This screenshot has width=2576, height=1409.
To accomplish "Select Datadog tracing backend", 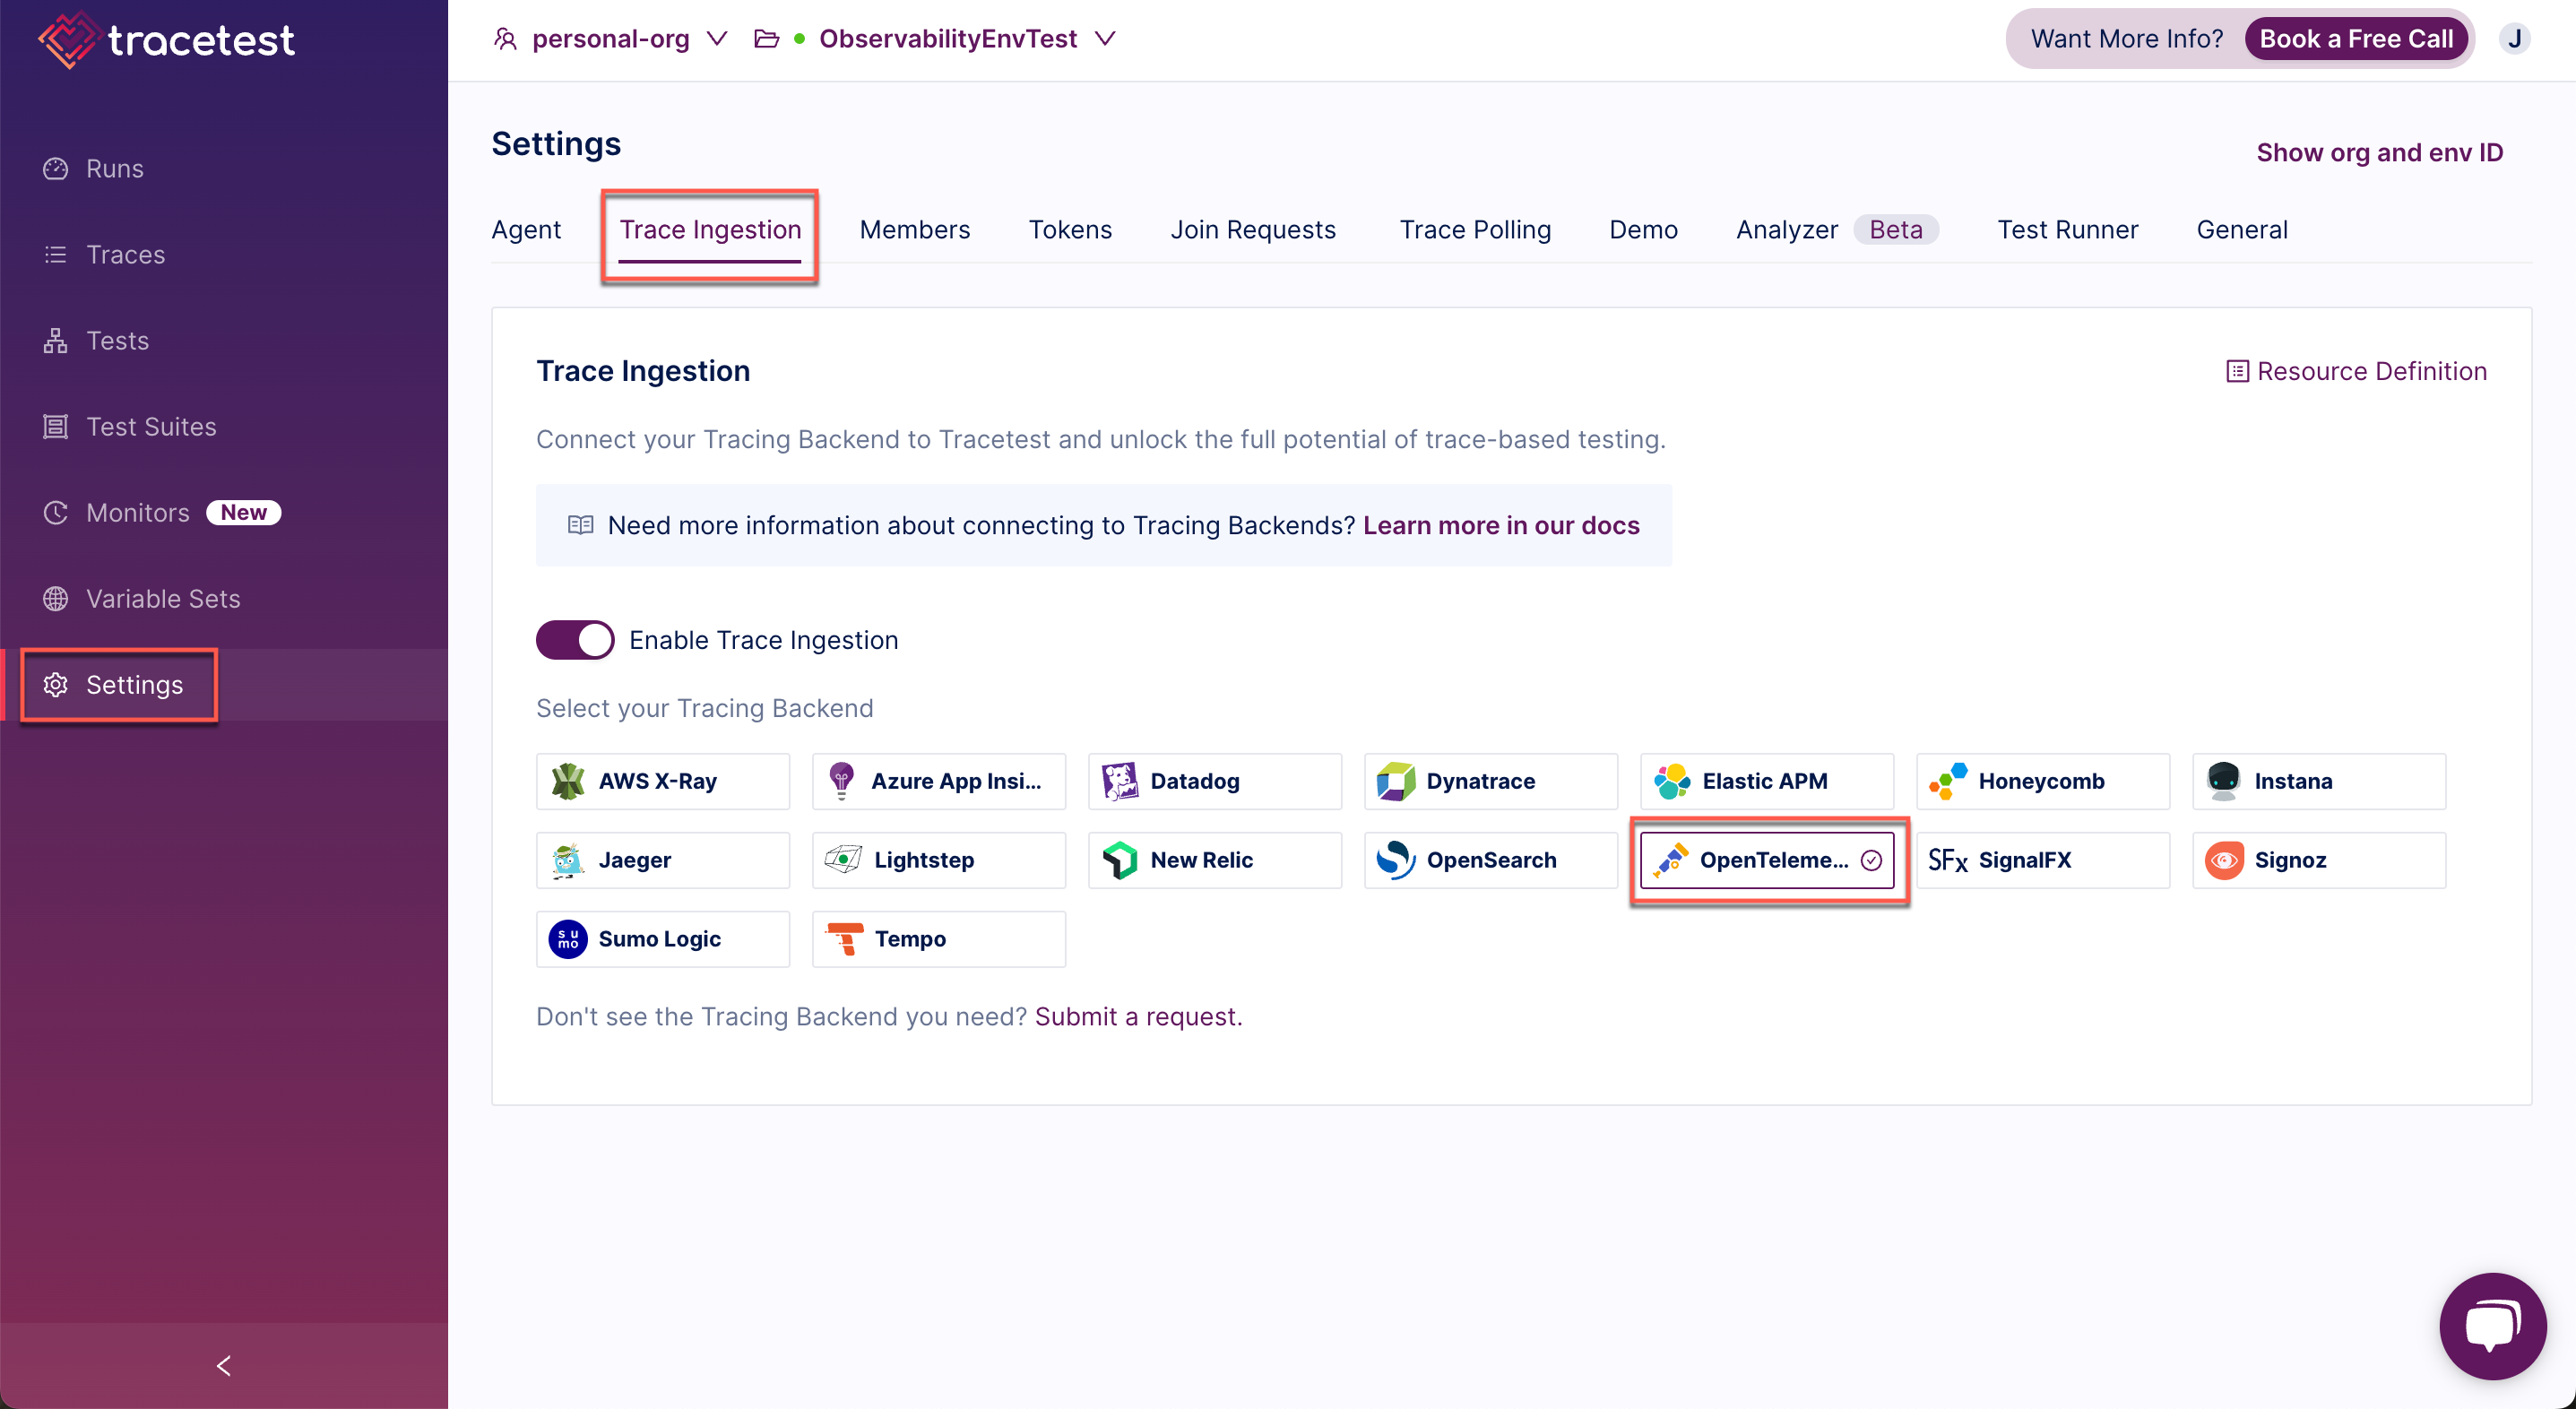I will pyautogui.click(x=1215, y=781).
